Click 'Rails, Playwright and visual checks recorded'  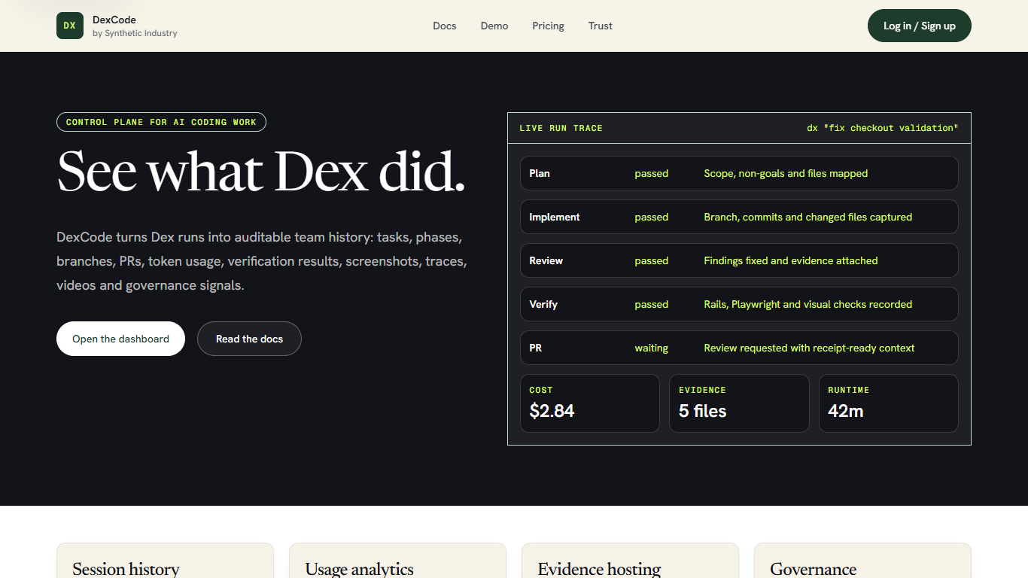[808, 304]
